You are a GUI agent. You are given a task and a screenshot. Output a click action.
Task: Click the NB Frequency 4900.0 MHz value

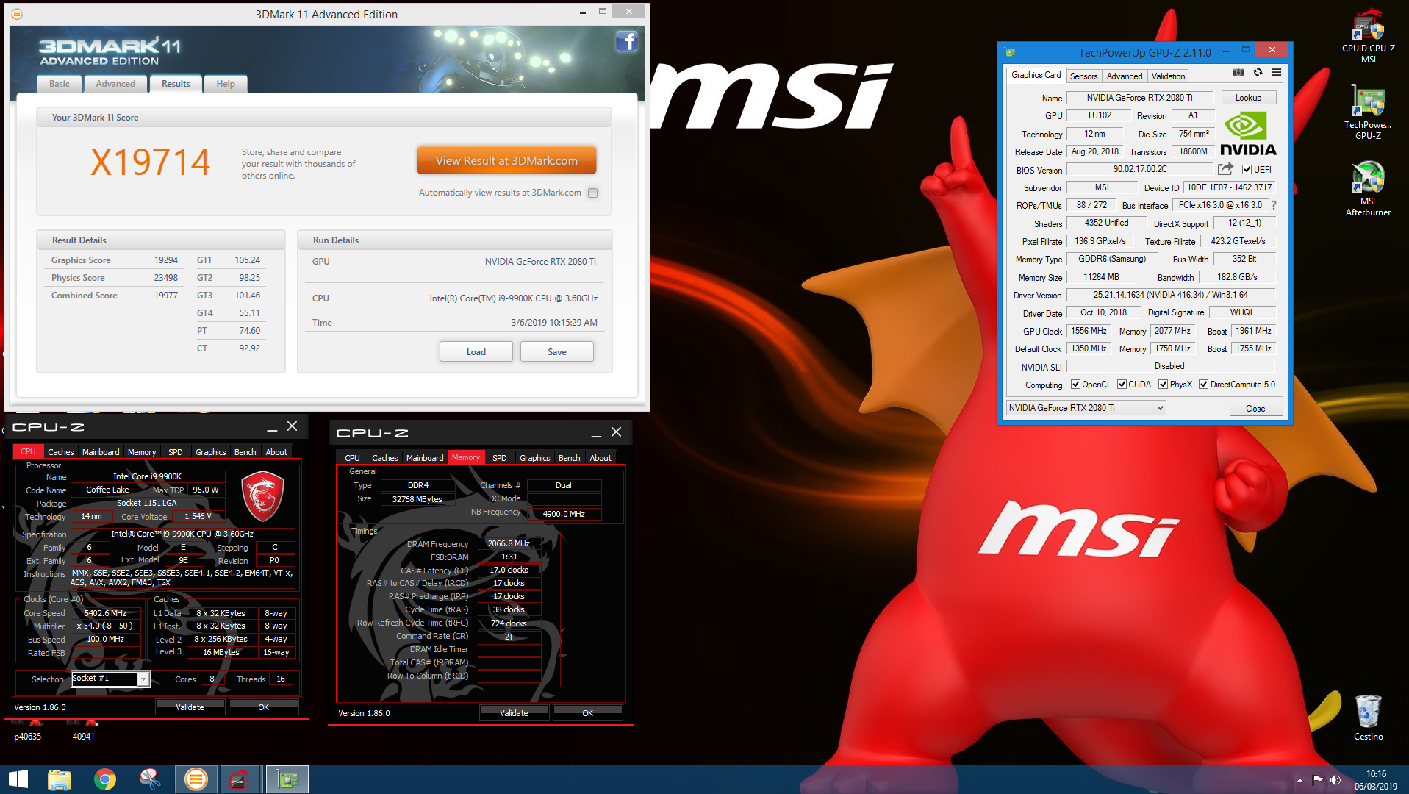[x=564, y=514]
